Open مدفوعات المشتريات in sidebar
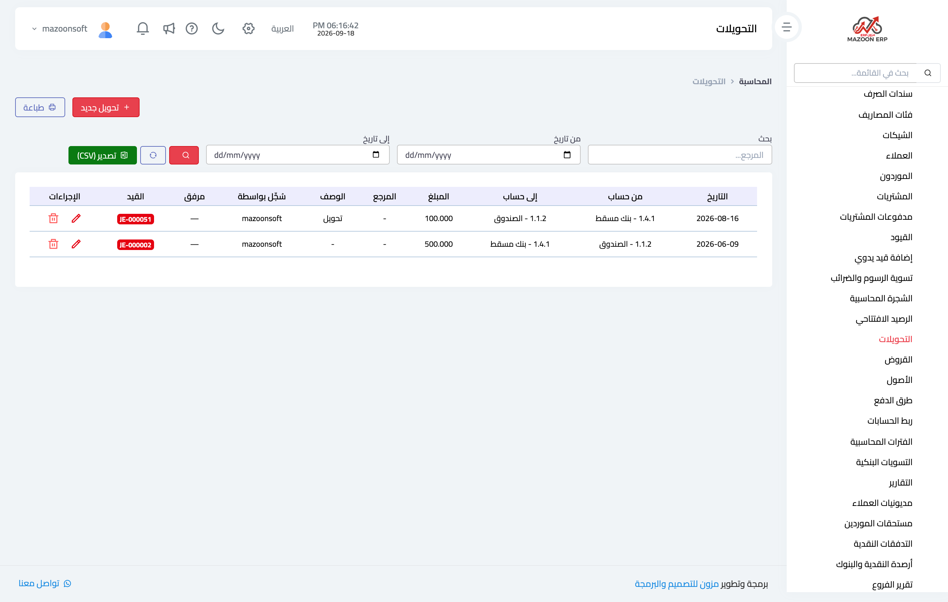Viewport: 948px width, 602px height. click(x=876, y=217)
